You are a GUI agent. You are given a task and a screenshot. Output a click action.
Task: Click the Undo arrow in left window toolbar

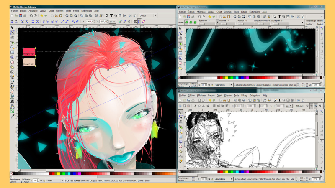tap(41, 16)
